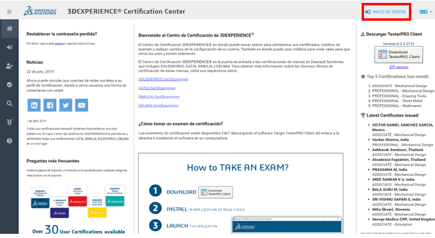Click 'PROFESSIONAL - Weldments' list entry

click(x=397, y=106)
